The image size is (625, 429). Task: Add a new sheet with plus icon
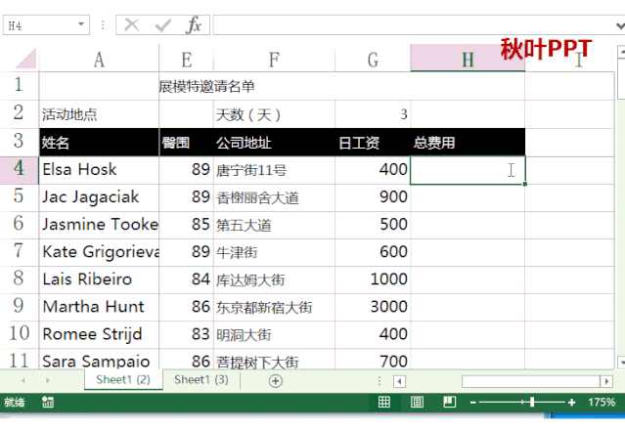pyautogui.click(x=276, y=381)
